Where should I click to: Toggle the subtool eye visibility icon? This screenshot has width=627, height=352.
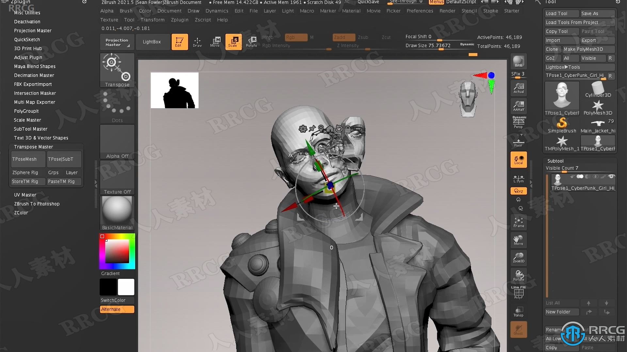pos(611,177)
